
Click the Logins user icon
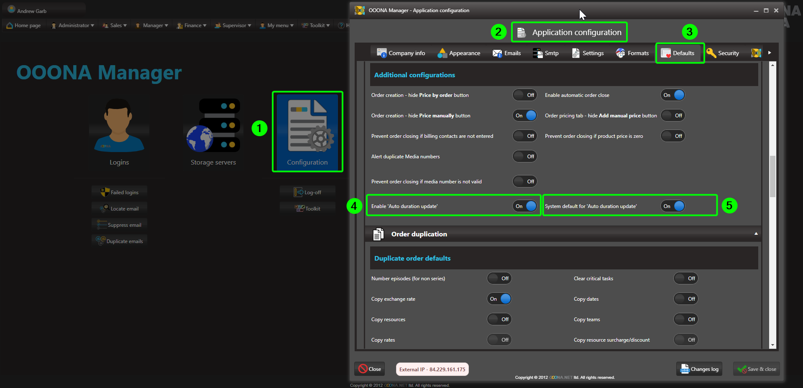[119, 126]
